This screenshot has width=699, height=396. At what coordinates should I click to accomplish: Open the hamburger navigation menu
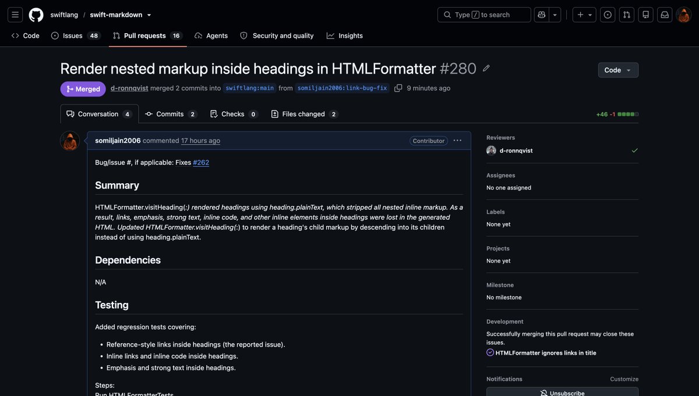pos(15,15)
